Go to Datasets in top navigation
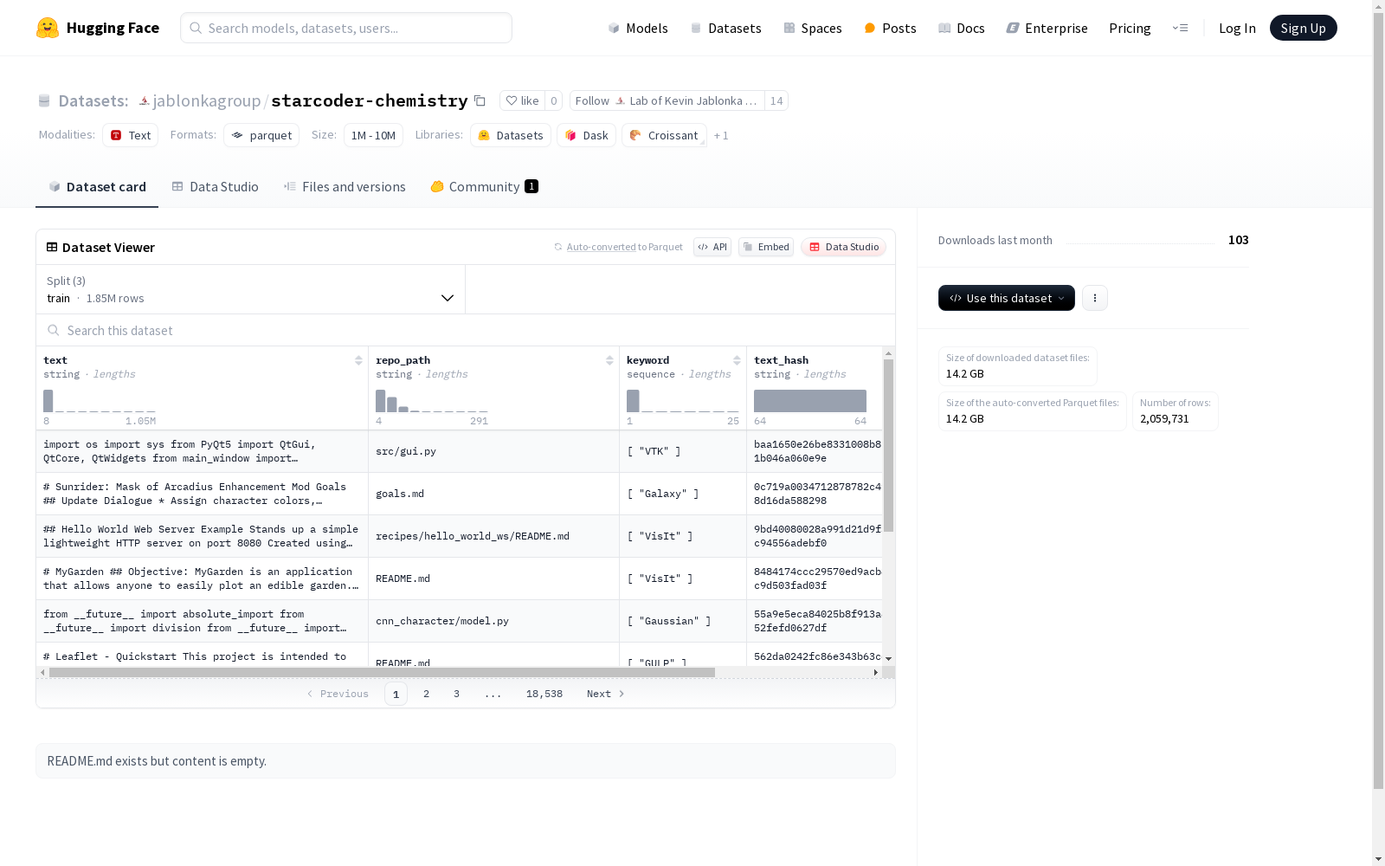The image size is (1385, 866). 725,28
